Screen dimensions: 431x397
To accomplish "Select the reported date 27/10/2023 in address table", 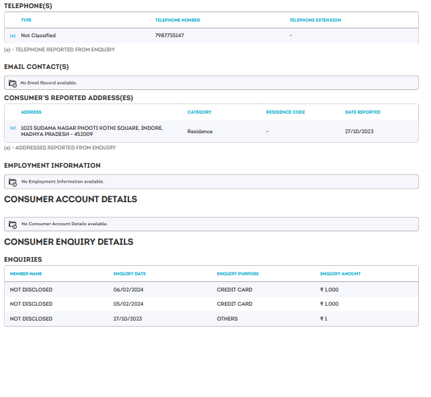I will pyautogui.click(x=359, y=132).
